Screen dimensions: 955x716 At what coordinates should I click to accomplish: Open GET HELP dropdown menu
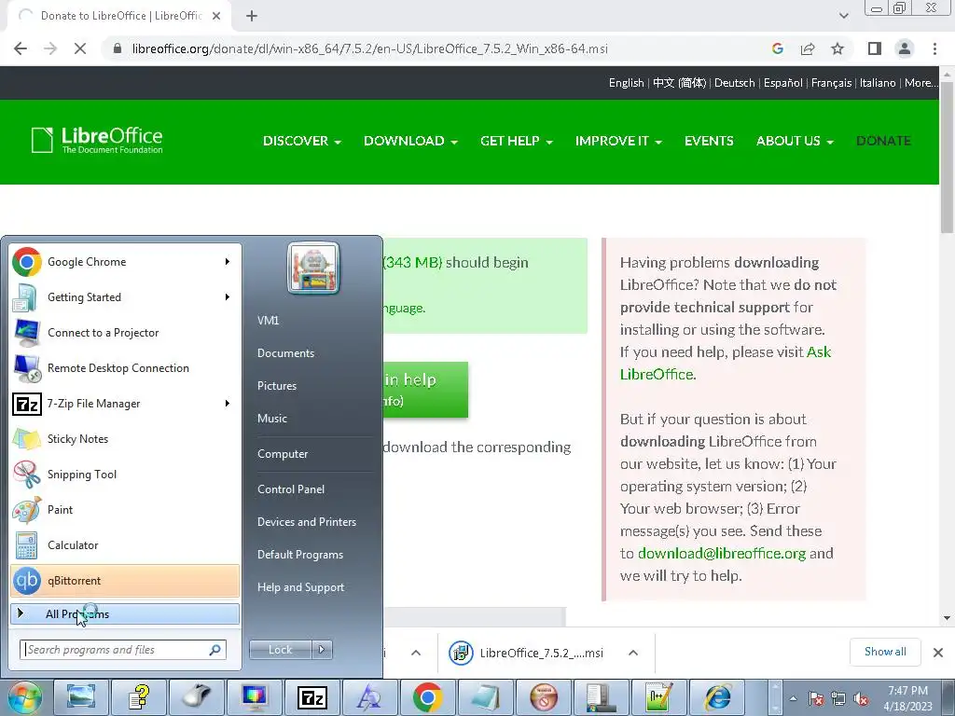[x=516, y=141]
